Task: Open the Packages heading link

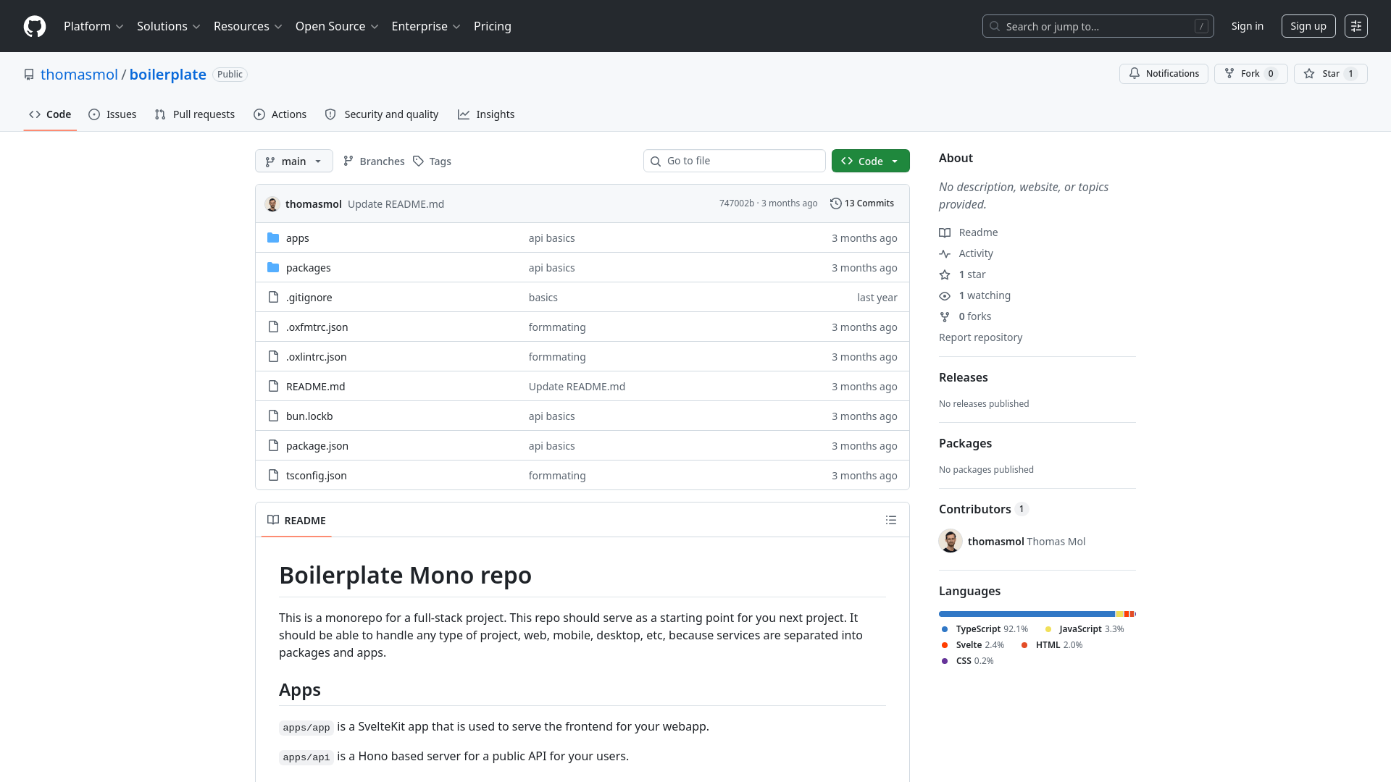Action: pyautogui.click(x=965, y=443)
